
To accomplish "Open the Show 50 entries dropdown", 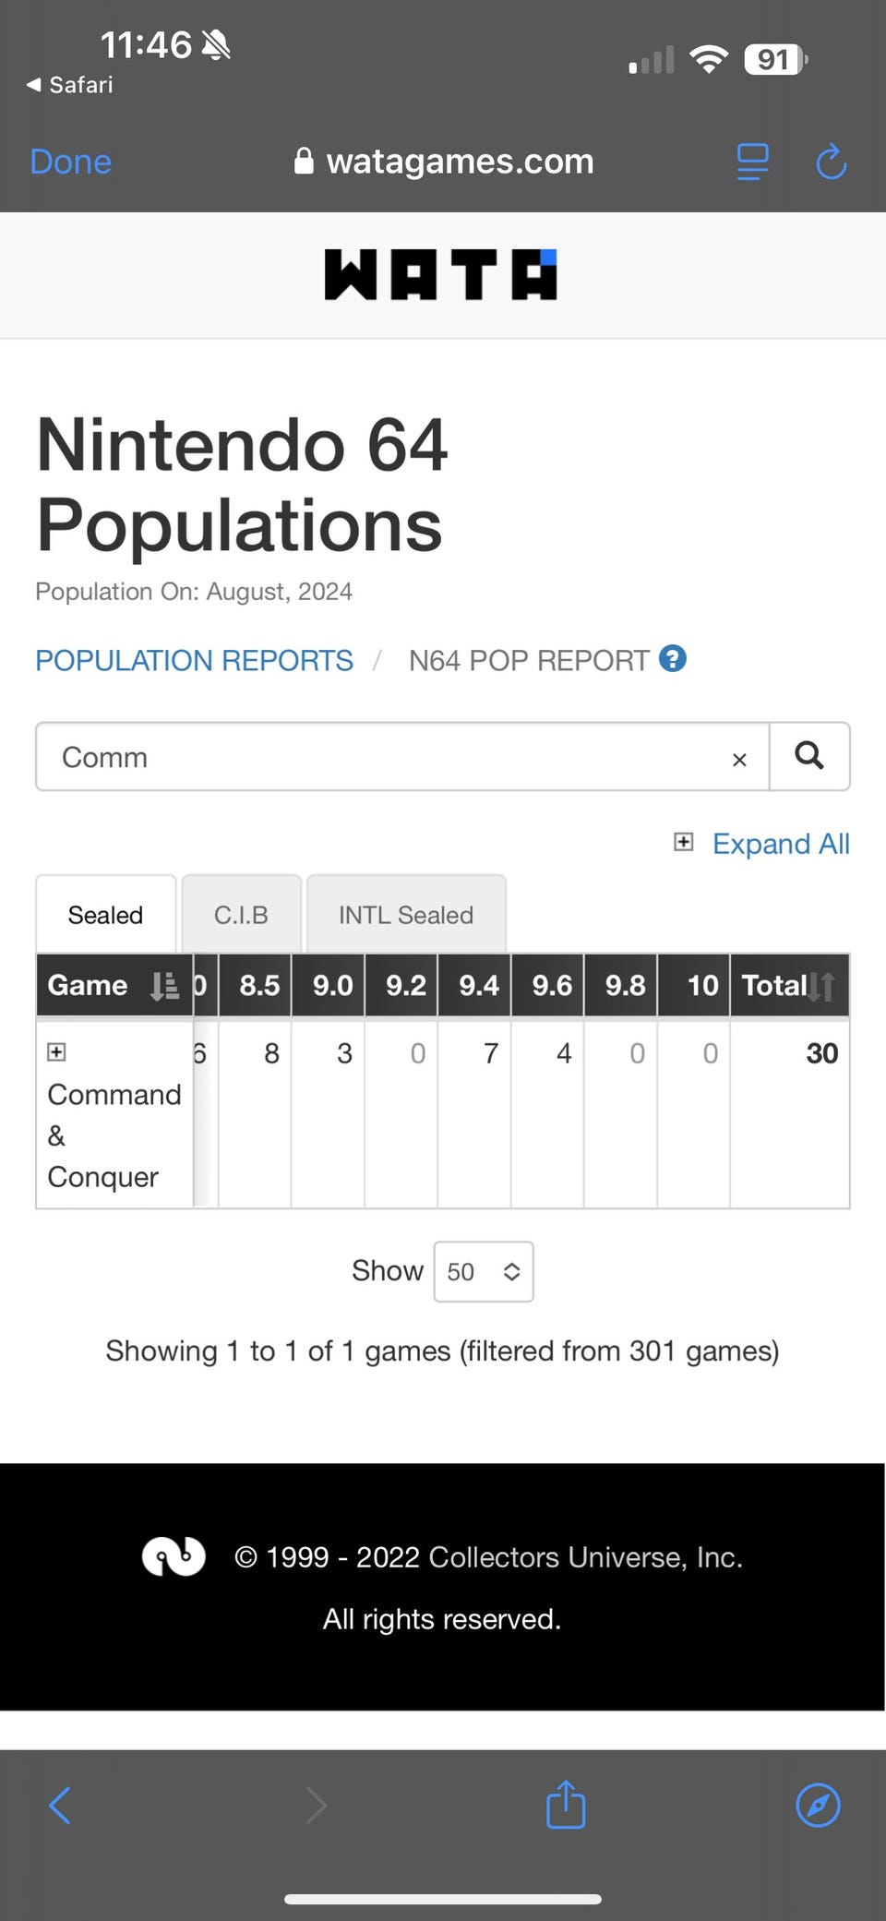I will (484, 1271).
